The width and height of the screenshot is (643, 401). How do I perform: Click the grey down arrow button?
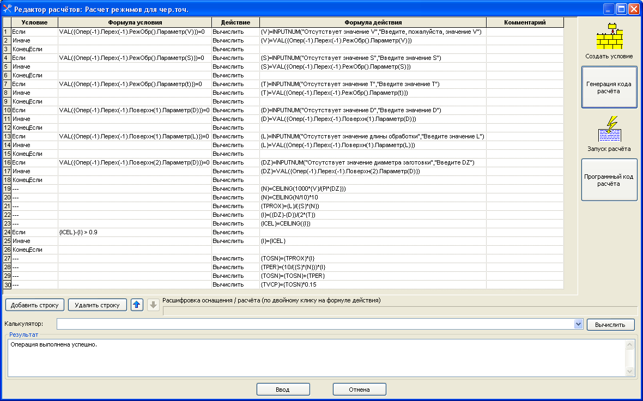154,305
